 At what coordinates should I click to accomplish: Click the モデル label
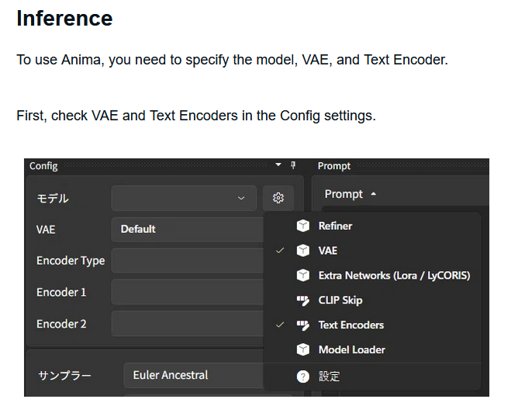coord(53,199)
